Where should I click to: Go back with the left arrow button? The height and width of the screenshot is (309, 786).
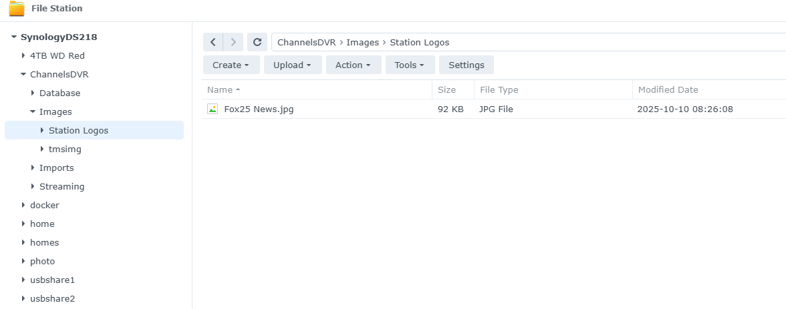coord(213,42)
